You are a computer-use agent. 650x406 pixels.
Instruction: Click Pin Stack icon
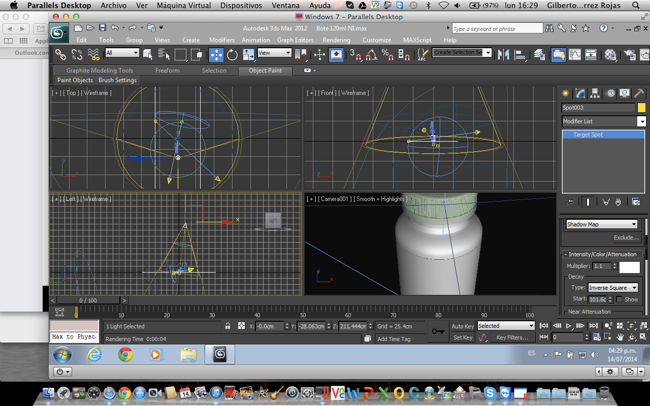click(x=569, y=202)
